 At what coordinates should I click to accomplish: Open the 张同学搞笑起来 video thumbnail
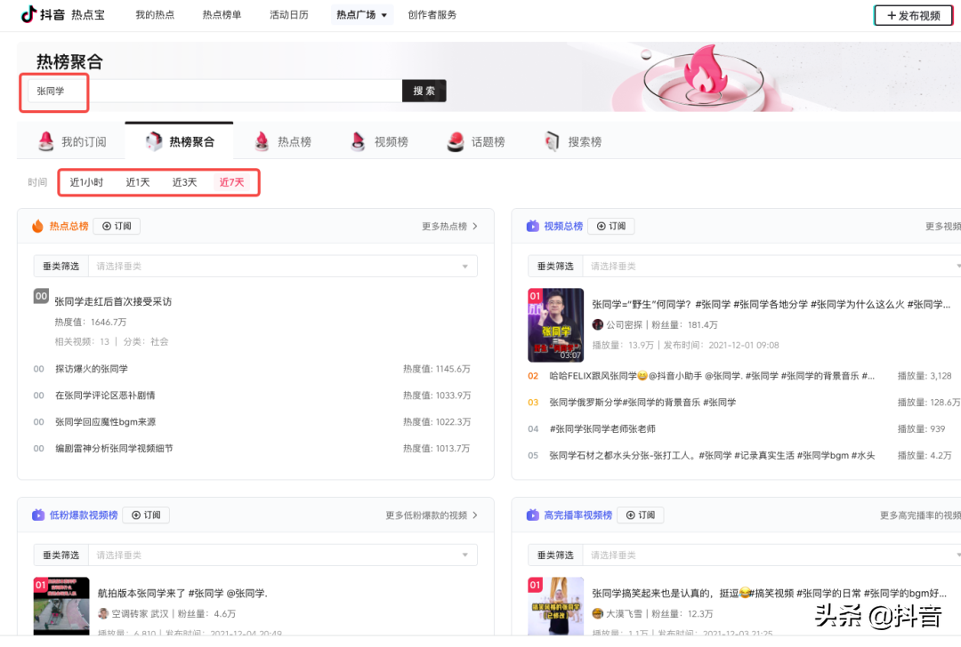pyautogui.click(x=556, y=606)
